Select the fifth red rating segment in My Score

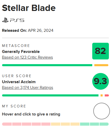[x=46, y=124]
